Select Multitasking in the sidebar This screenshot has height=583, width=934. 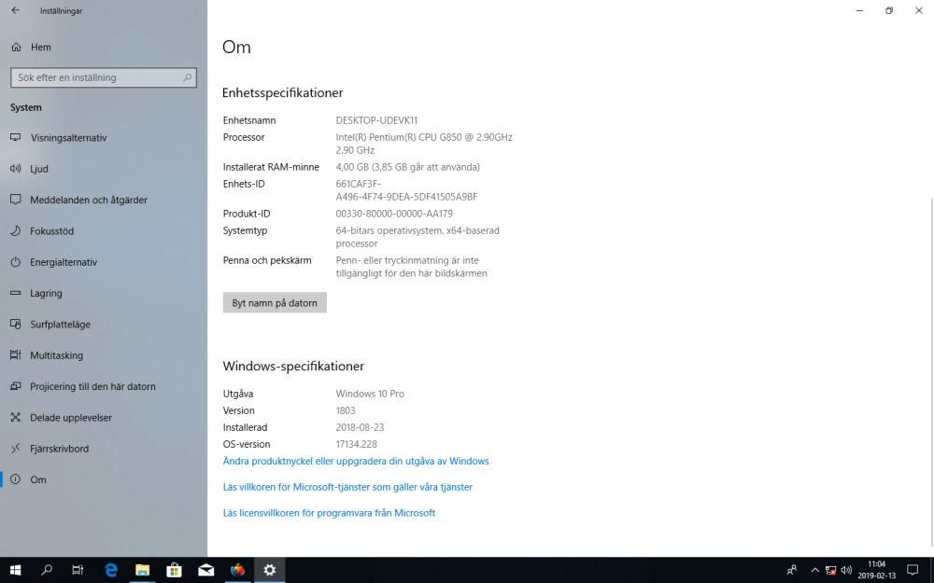point(57,355)
